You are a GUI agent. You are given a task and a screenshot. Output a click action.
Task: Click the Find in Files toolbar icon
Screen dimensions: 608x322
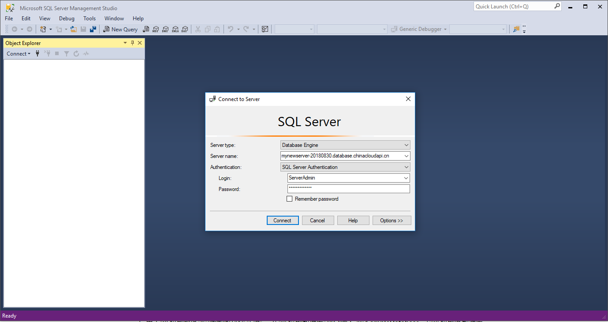pyautogui.click(x=516, y=29)
